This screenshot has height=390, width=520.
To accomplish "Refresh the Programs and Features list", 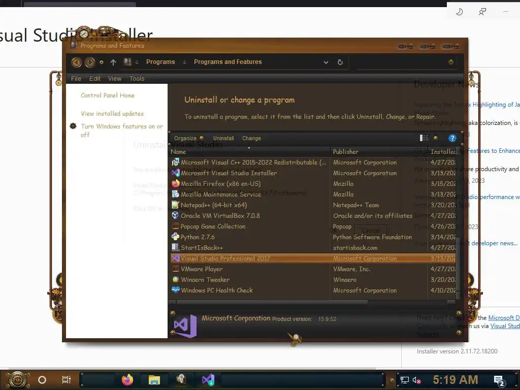I will point(340,62).
